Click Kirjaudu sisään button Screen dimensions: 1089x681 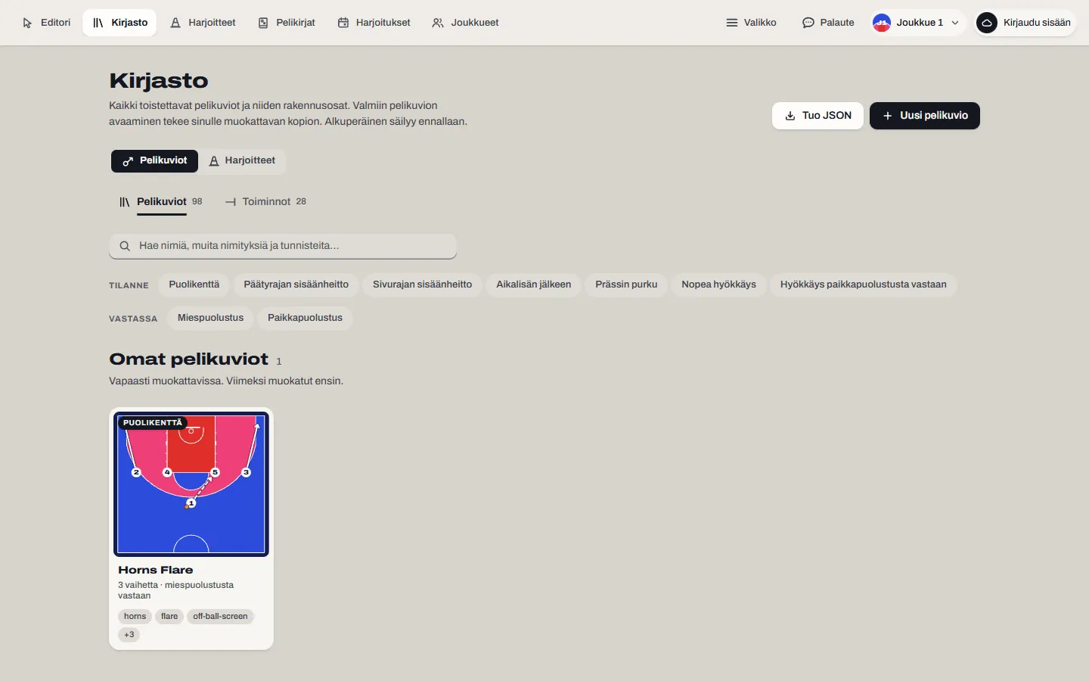coord(1025,23)
